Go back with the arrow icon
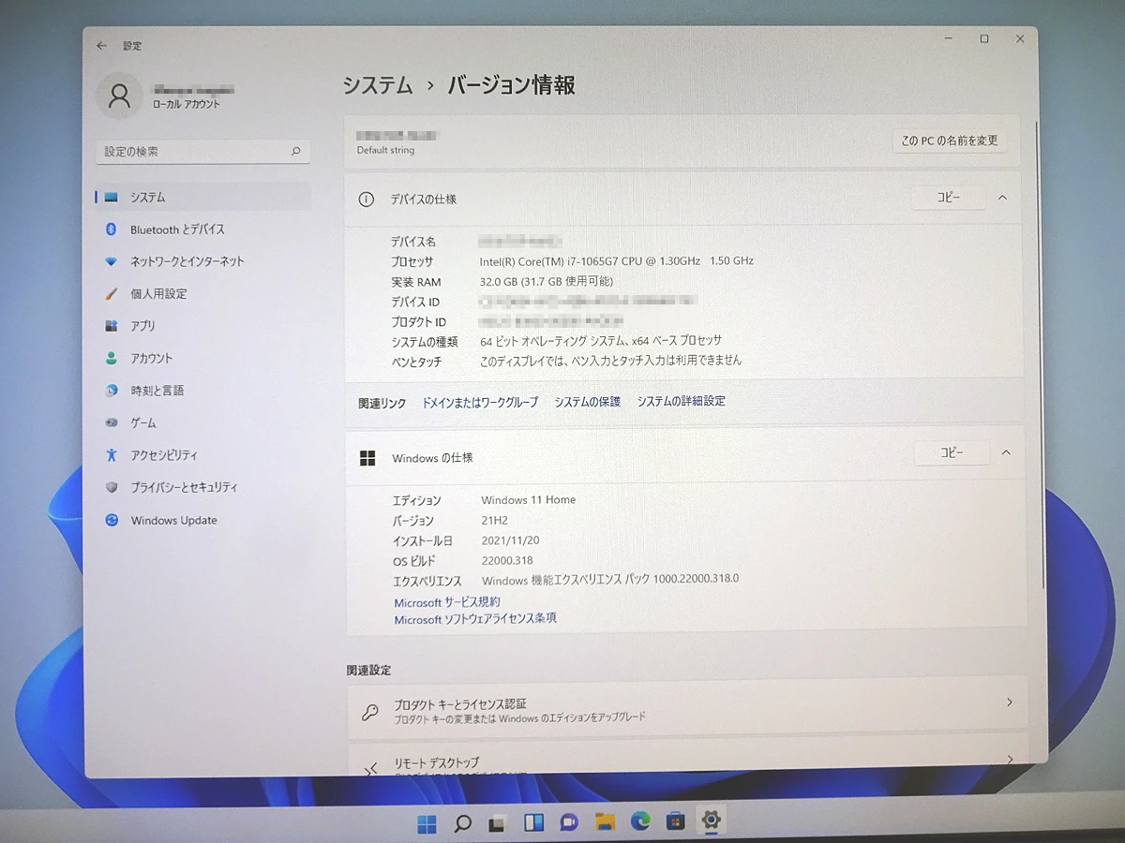This screenshot has height=843, width=1125. [102, 45]
